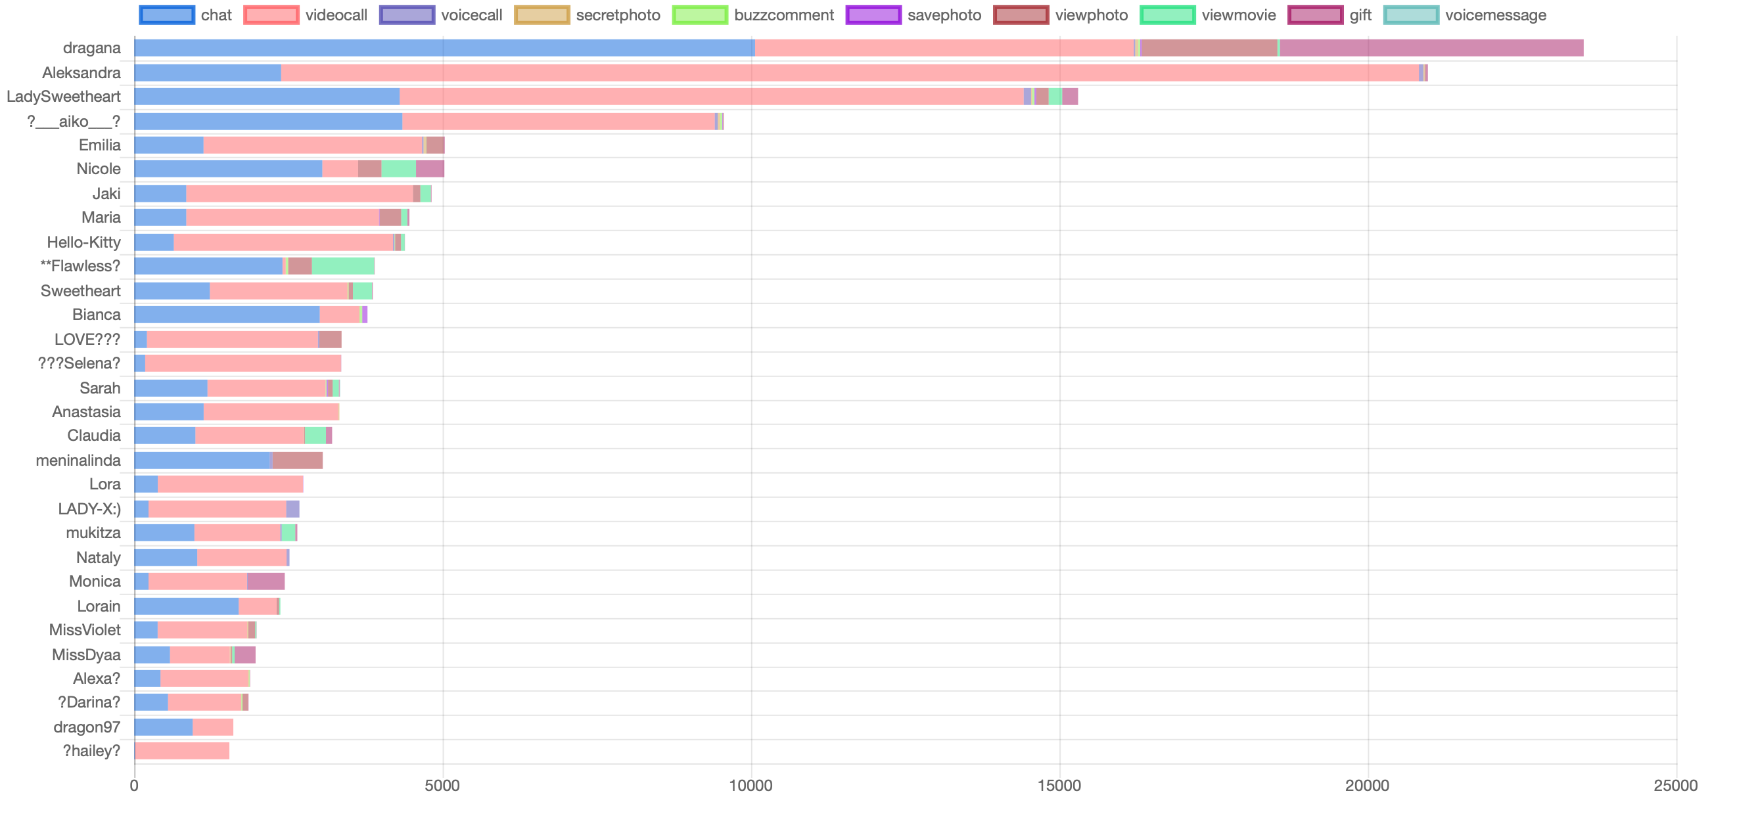Hide the viewmovie dataset via legend
Viewport: 1756px width, 833px height.
click(1168, 15)
